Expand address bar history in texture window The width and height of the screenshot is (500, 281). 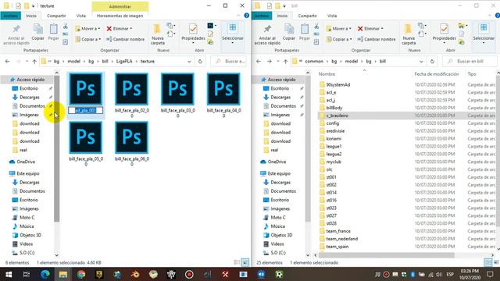(189, 61)
